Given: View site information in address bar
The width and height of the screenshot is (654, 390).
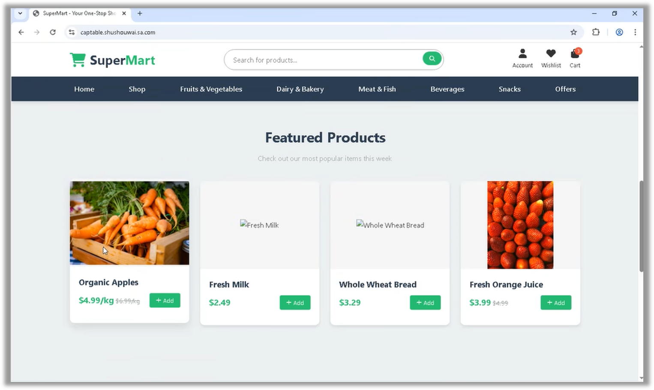Looking at the screenshot, I should tap(72, 32).
